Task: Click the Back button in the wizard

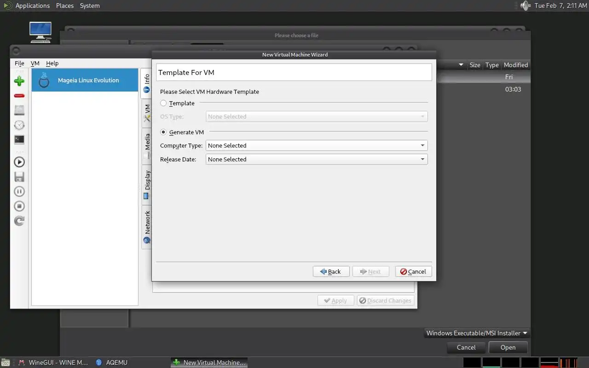Action: tap(331, 271)
